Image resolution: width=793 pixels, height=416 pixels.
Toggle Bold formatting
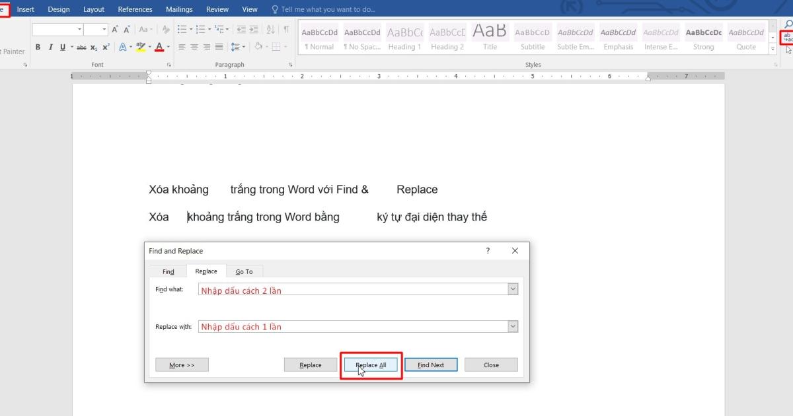pos(38,48)
